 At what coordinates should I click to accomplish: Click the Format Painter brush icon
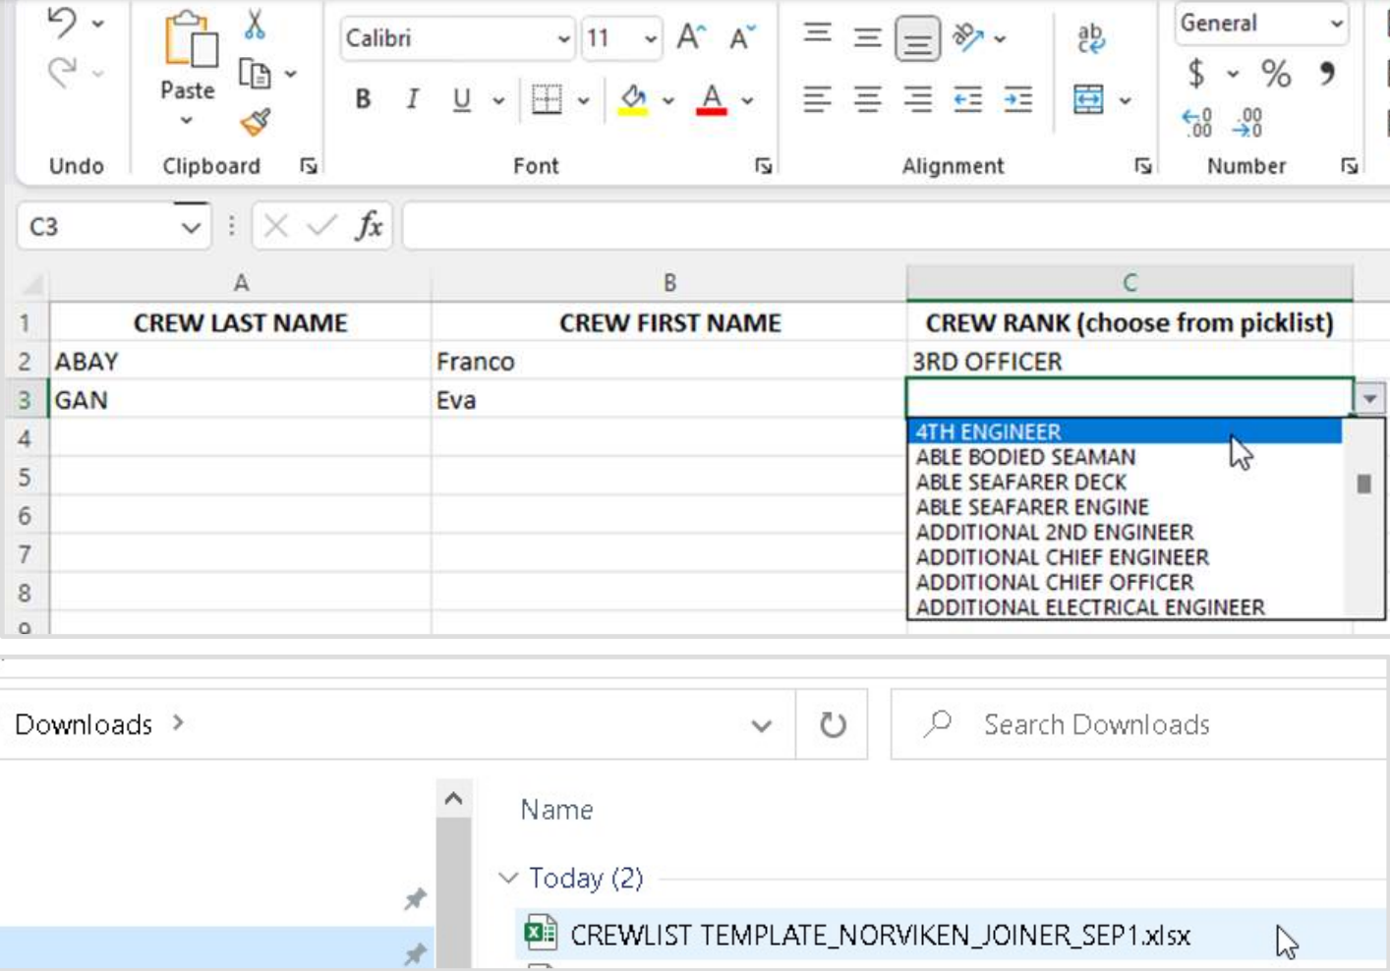point(256,123)
